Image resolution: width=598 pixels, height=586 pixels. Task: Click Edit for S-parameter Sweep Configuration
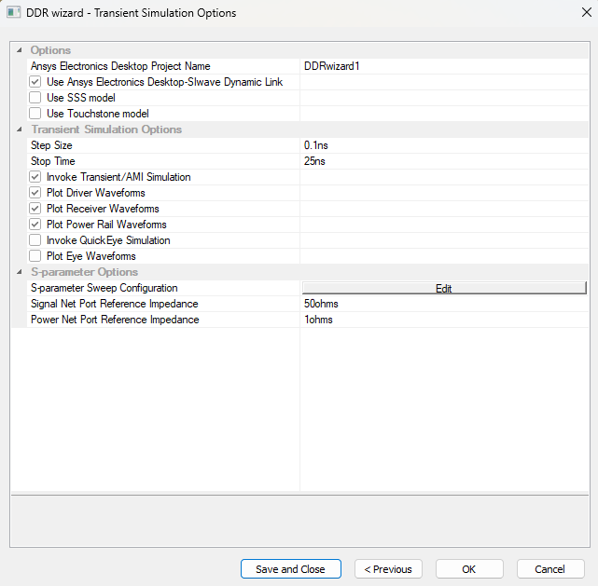pyautogui.click(x=444, y=289)
